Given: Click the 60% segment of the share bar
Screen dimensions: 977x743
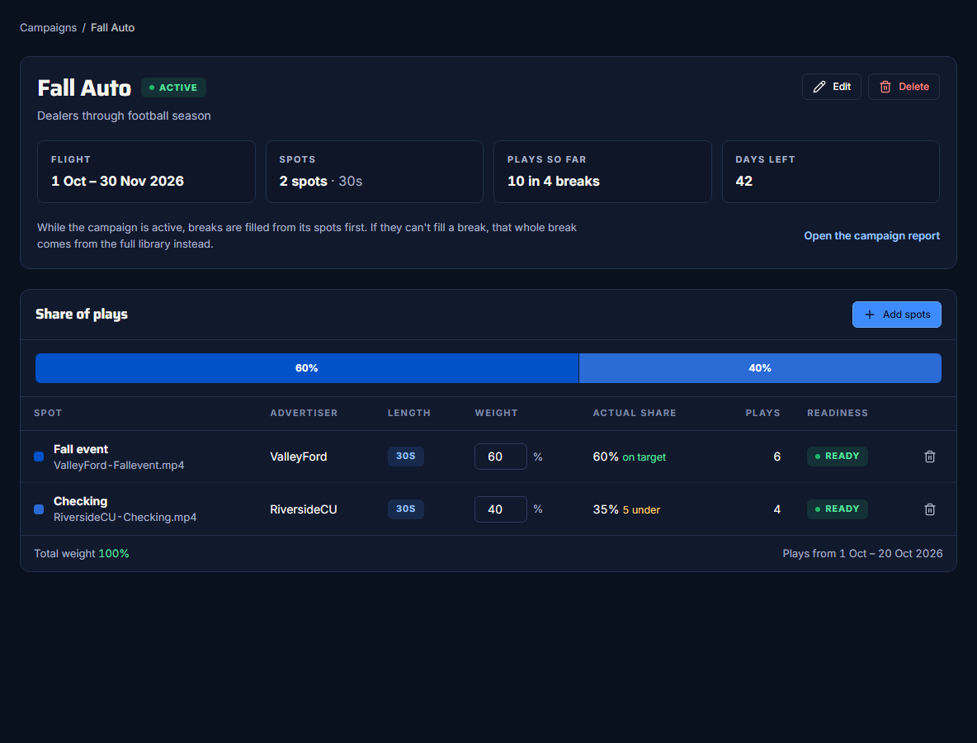Looking at the screenshot, I should click(307, 368).
